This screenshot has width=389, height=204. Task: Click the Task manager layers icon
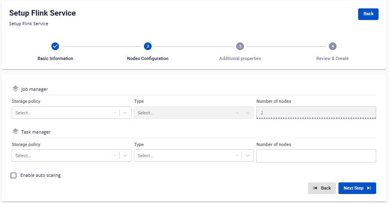(15, 132)
